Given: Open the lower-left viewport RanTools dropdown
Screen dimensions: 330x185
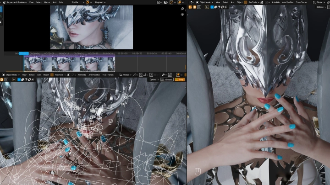Looking at the screenshot, I should pyautogui.click(x=60, y=75).
